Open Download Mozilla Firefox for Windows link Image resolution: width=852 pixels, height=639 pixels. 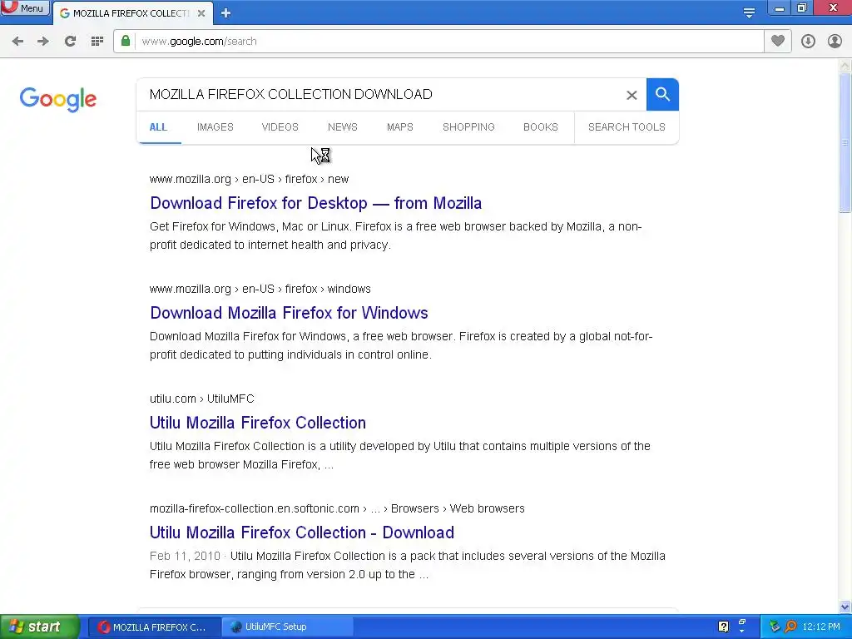(x=289, y=313)
